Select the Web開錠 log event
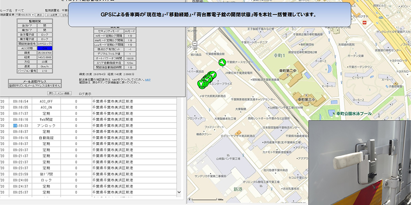Viewport: 411px width, 205px height. click(46, 119)
